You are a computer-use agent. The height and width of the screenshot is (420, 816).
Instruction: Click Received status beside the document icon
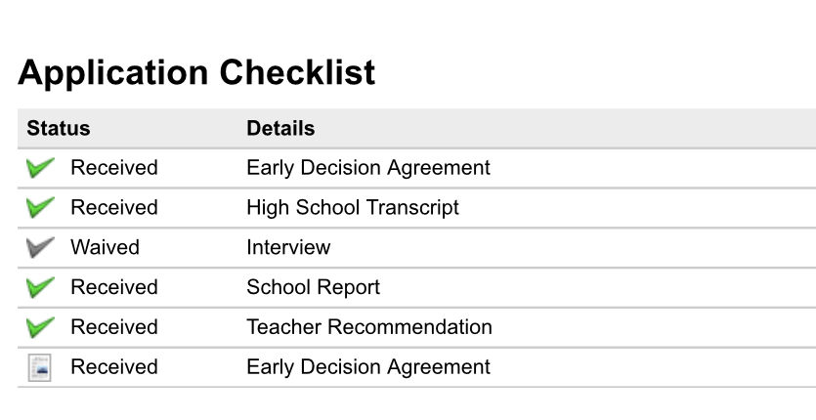point(114,367)
